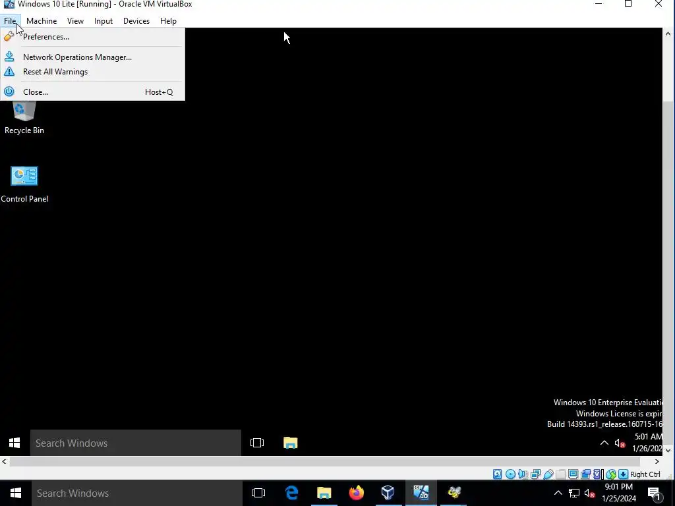This screenshot has height=506, width=675.
Task: Open the hard disk activity indicator in VirtualBox status bar
Action: (x=497, y=474)
